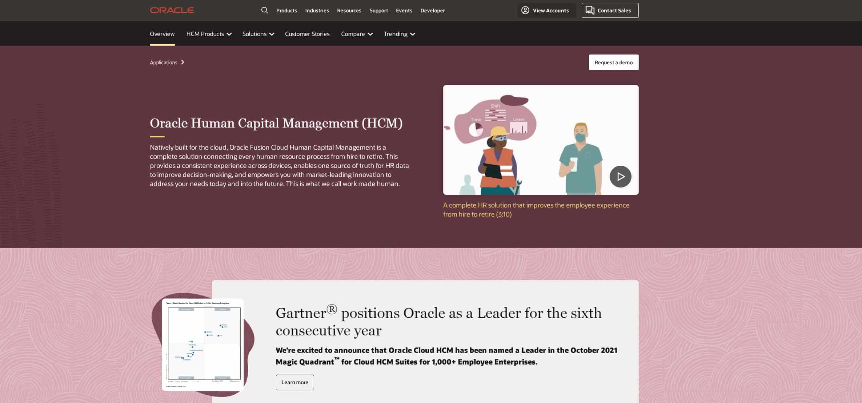Open the HCM video thumbnail illustration

541,140
